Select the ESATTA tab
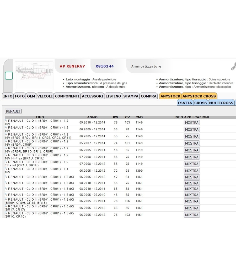This screenshot has width=236, height=276. [185, 103]
